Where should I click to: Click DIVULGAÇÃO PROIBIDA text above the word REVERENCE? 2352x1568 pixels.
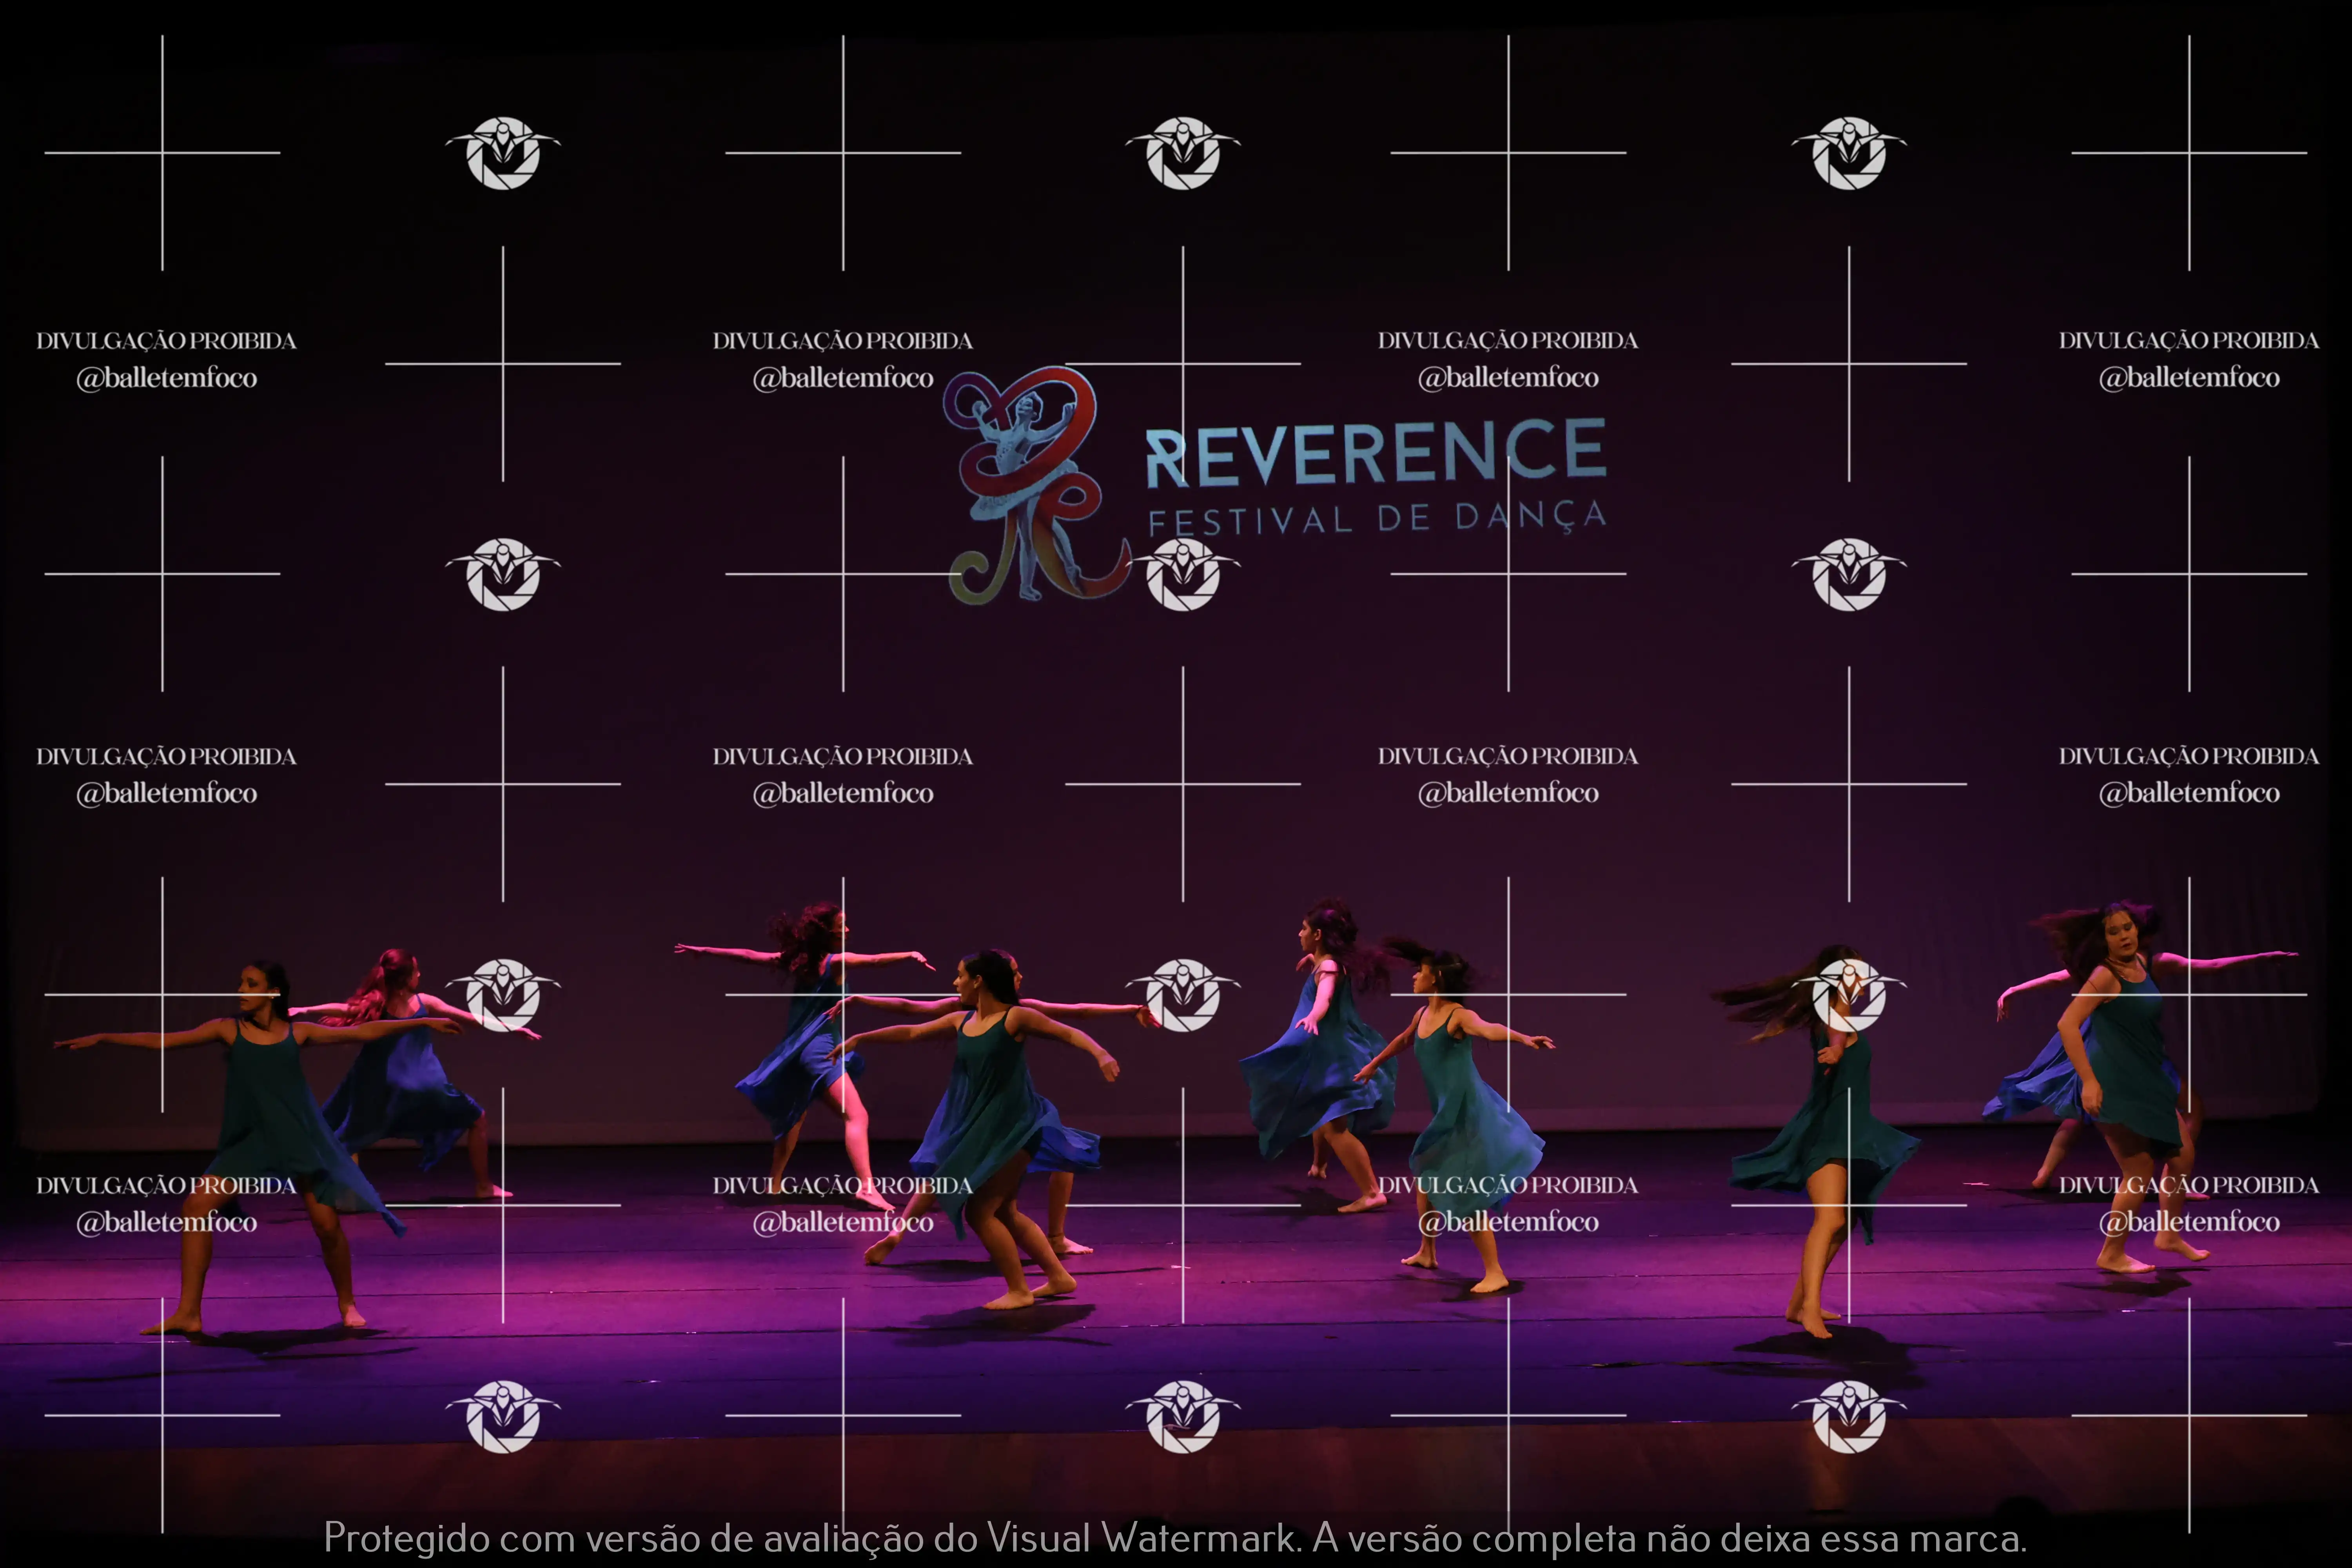click(1508, 341)
